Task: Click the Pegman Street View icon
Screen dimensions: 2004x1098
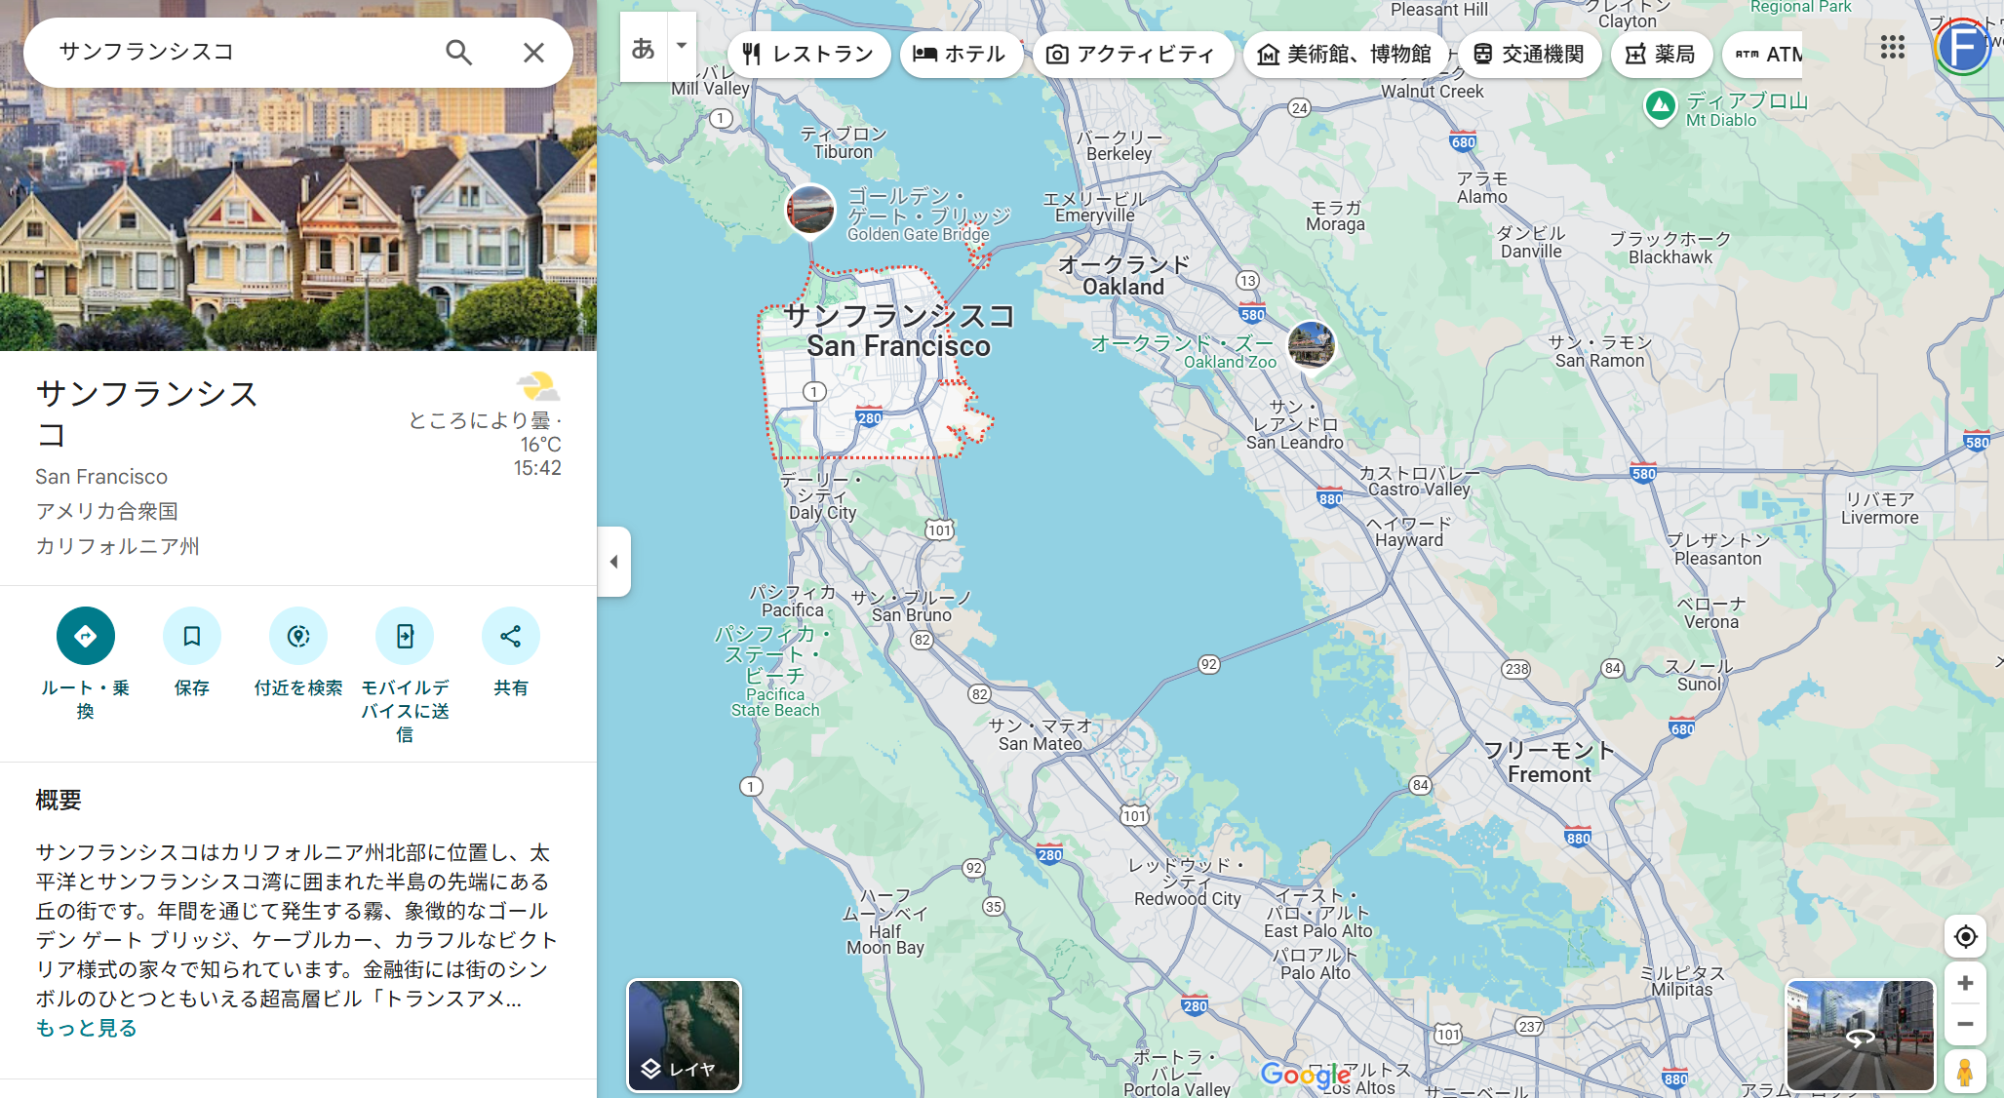Action: 1965,1072
